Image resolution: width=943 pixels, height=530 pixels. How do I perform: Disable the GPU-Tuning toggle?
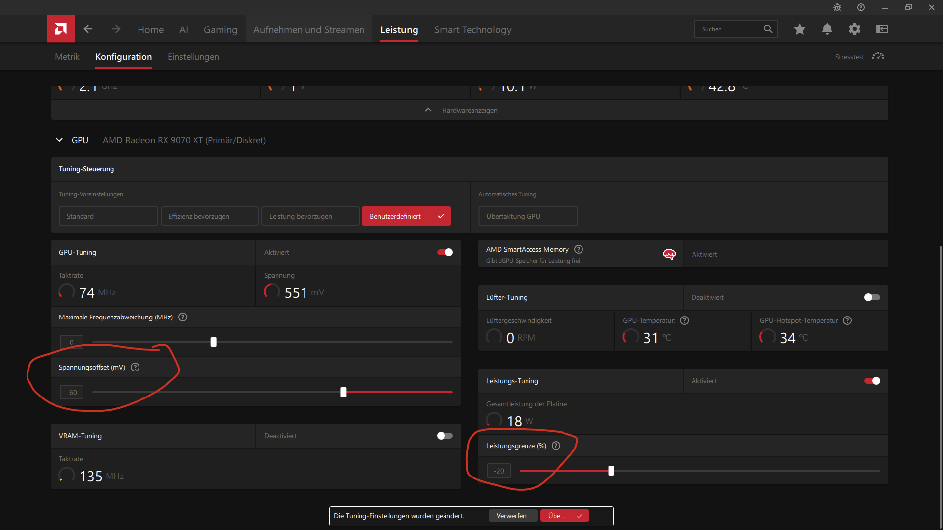click(x=445, y=252)
